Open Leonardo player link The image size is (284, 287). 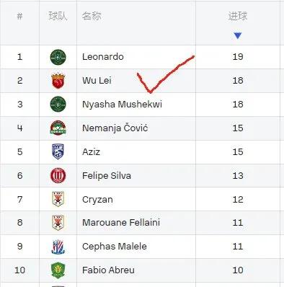(x=103, y=57)
